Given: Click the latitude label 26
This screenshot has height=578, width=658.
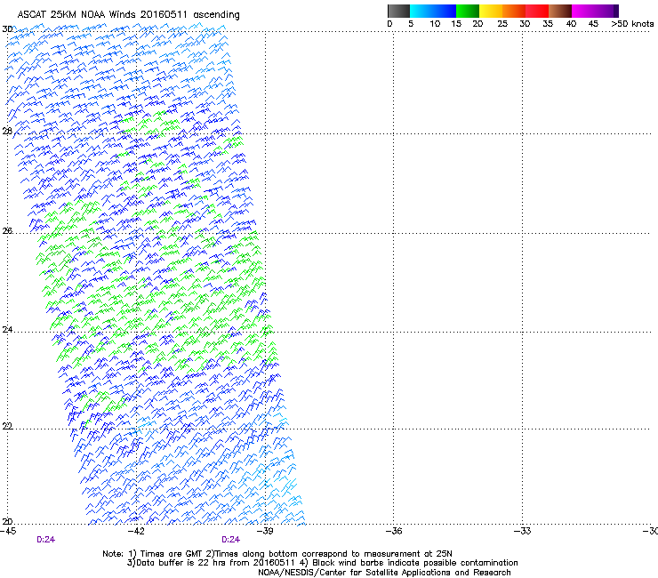Looking at the screenshot, I should (7, 231).
